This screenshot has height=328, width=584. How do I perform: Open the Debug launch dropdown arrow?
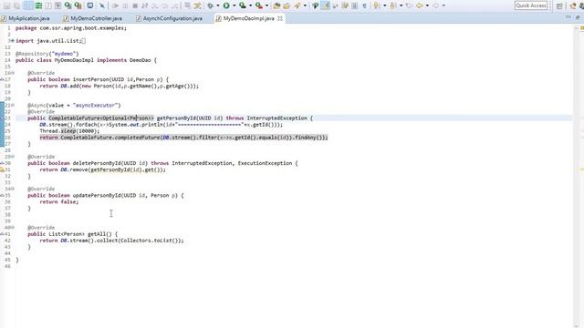pyautogui.click(x=218, y=5)
